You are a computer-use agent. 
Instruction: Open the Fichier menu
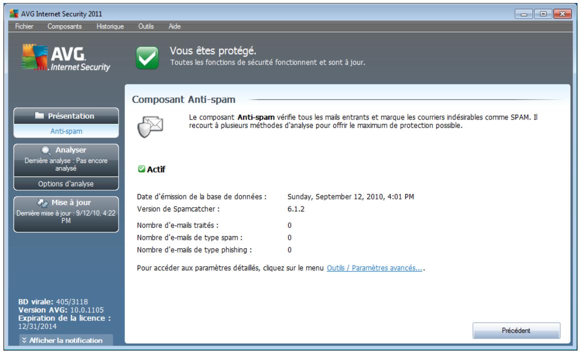(x=24, y=26)
